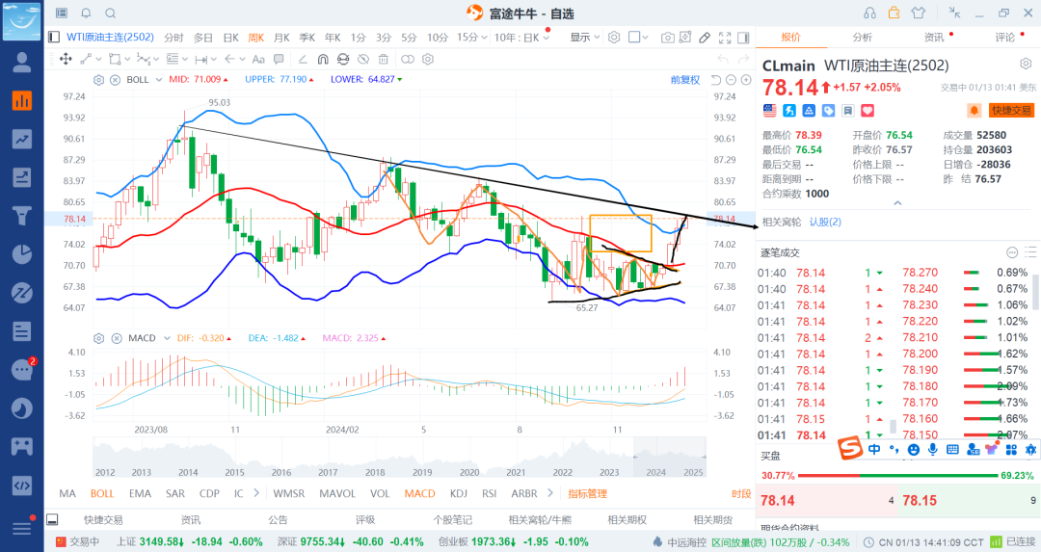Collapse the quote details with the up chevron

pyautogui.click(x=897, y=203)
